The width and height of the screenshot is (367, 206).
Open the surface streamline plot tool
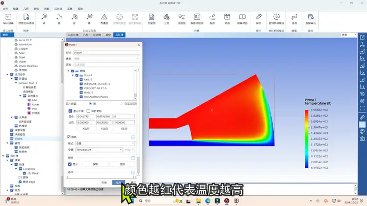(197, 19)
